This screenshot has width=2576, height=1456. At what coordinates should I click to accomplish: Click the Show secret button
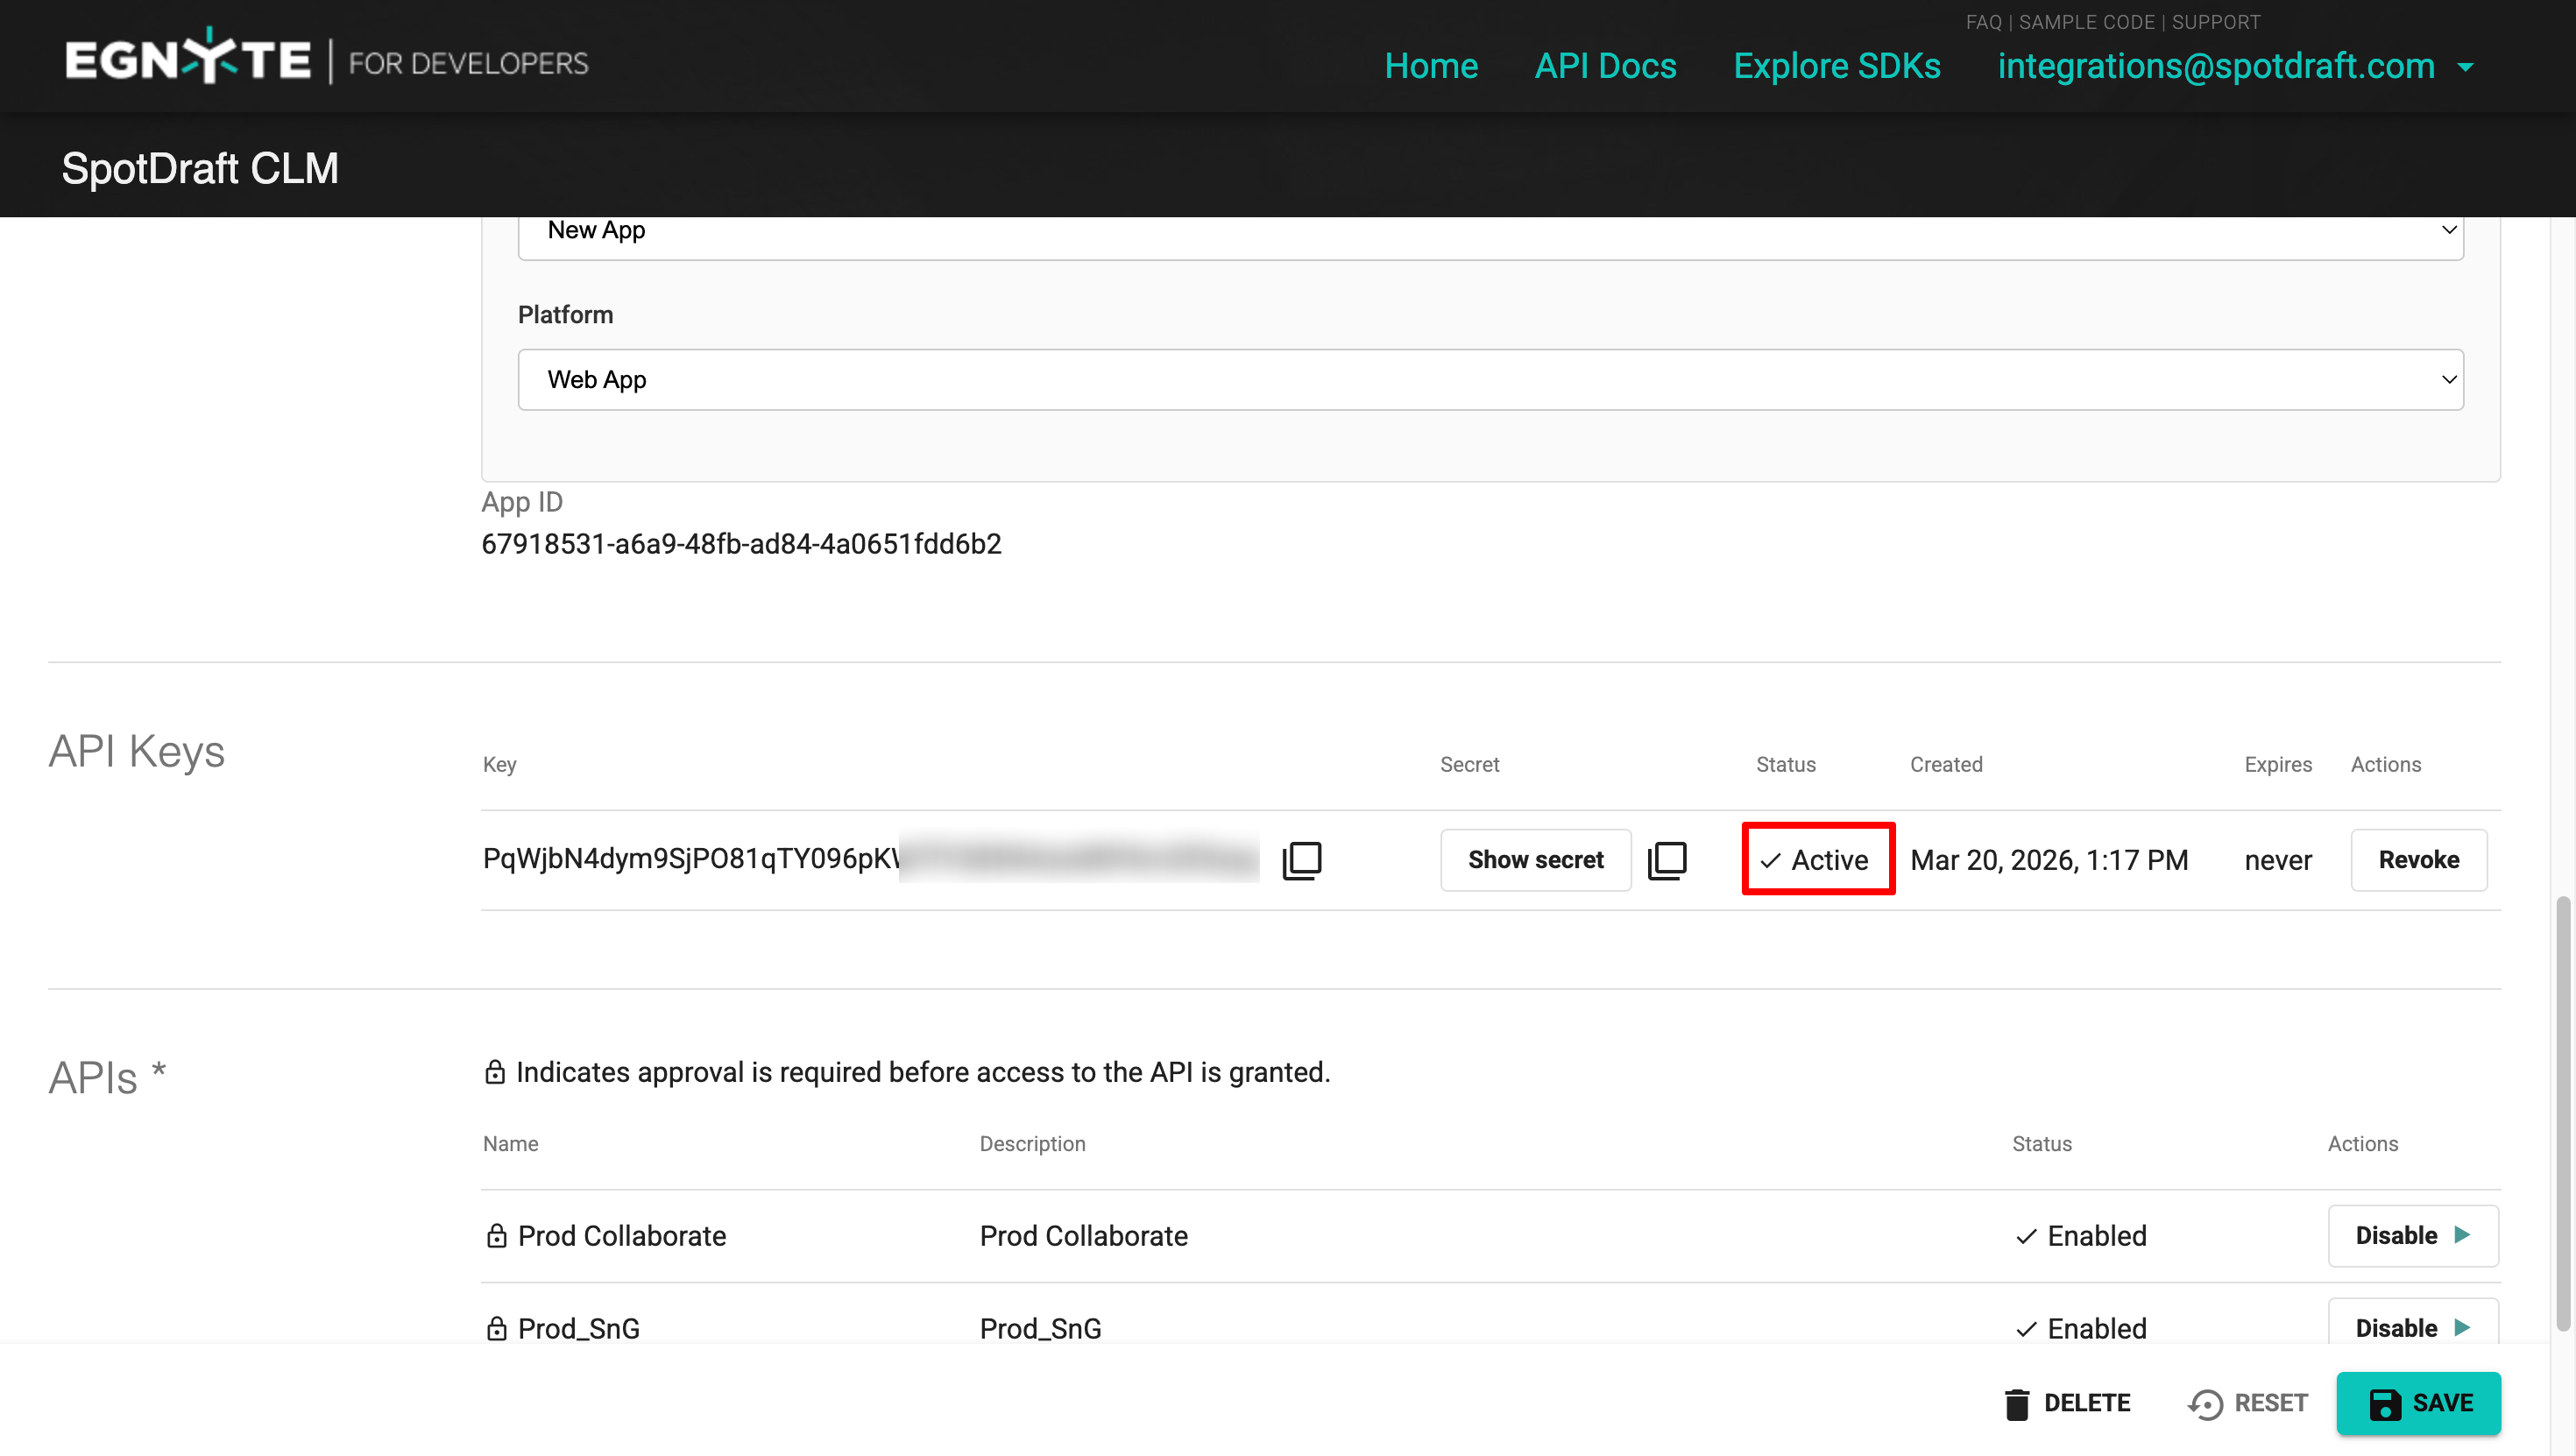click(1535, 860)
